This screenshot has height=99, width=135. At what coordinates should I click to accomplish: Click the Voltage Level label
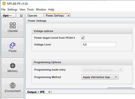click(42, 45)
